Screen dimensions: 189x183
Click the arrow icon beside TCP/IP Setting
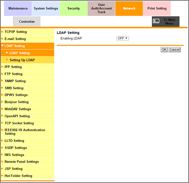pos(2,32)
